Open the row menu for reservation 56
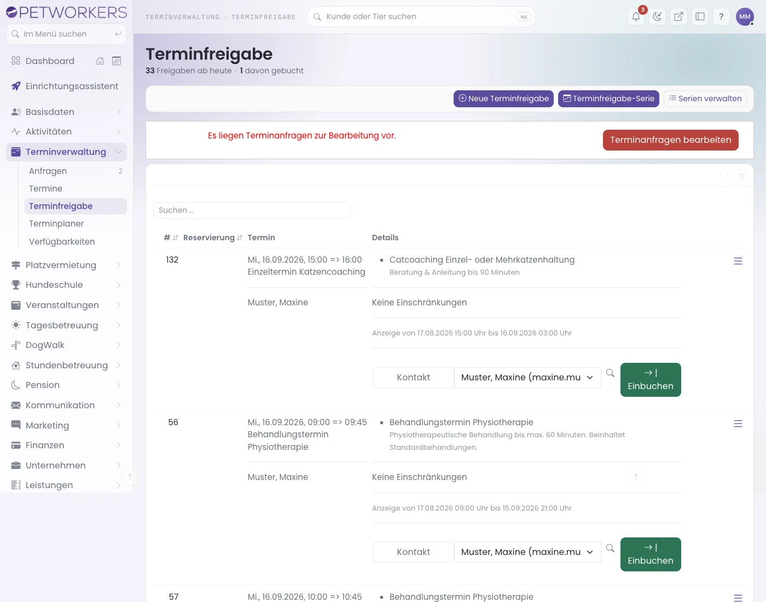Screen dimensions: 766x602 point(738,424)
